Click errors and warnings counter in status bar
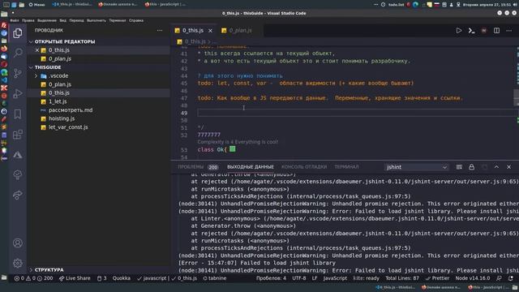The height and width of the screenshot is (292, 519). (x=33, y=278)
